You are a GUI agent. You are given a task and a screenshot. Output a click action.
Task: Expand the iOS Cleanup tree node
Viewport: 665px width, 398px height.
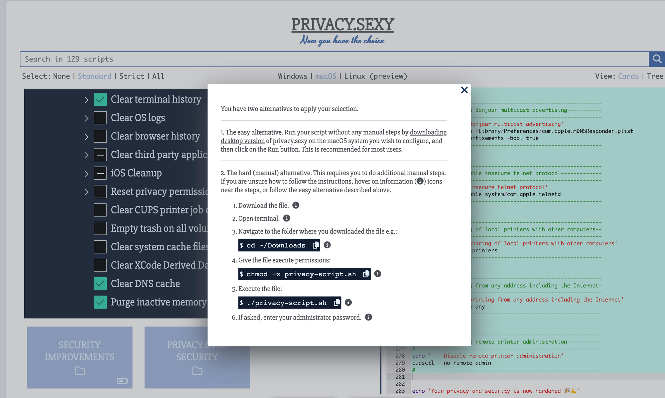86,174
